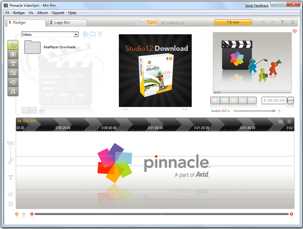Open the Titles album tab

(13, 63)
